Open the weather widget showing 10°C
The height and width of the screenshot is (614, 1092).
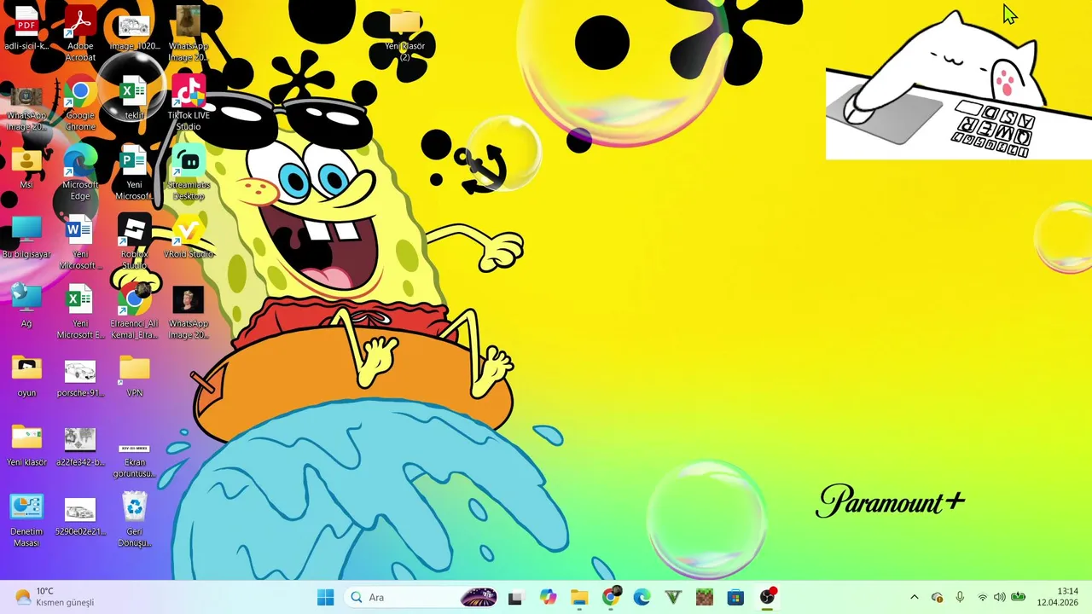(55, 597)
